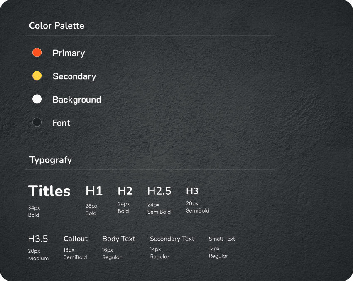Select the Primary color label
Image resolution: width=353 pixels, height=281 pixels.
[69, 53]
